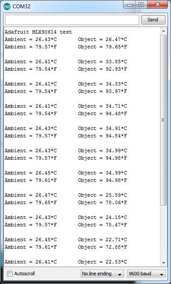Click the 'Object = 22.53*C' reading
The image size is (171, 284).
(x=103, y=262)
